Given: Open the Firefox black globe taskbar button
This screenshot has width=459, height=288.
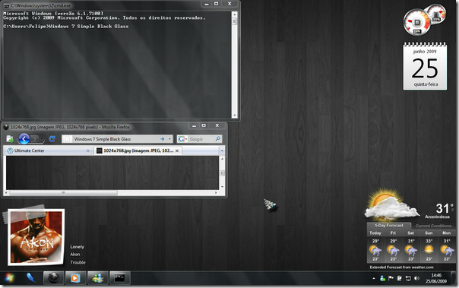Looking at the screenshot, I should point(53,278).
